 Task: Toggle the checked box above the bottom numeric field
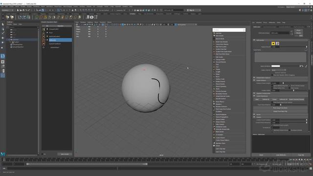click(x=272, y=125)
